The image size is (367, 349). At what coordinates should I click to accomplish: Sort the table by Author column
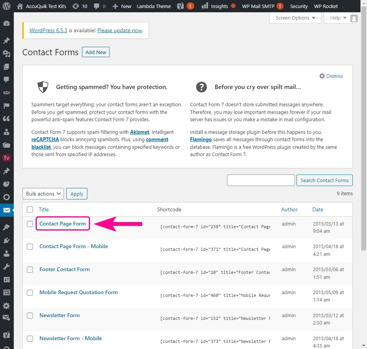[289, 209]
